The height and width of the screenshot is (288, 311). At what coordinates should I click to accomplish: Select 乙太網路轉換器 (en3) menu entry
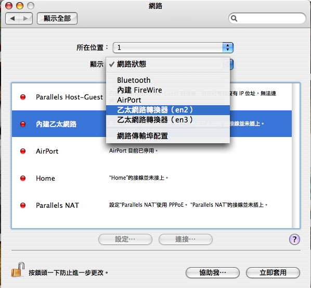point(168,120)
